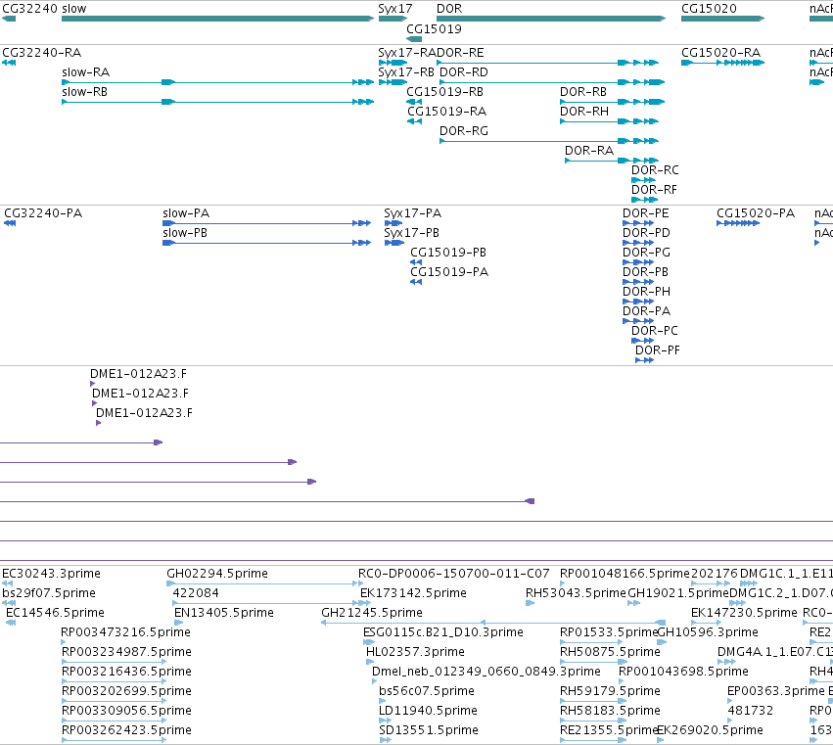Open EST EC30243.3prime

tap(51, 574)
